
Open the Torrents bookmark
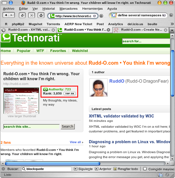(53, 24)
